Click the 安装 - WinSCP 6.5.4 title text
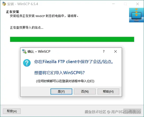The width and height of the screenshot is (144, 117). pyautogui.click(x=23, y=4)
